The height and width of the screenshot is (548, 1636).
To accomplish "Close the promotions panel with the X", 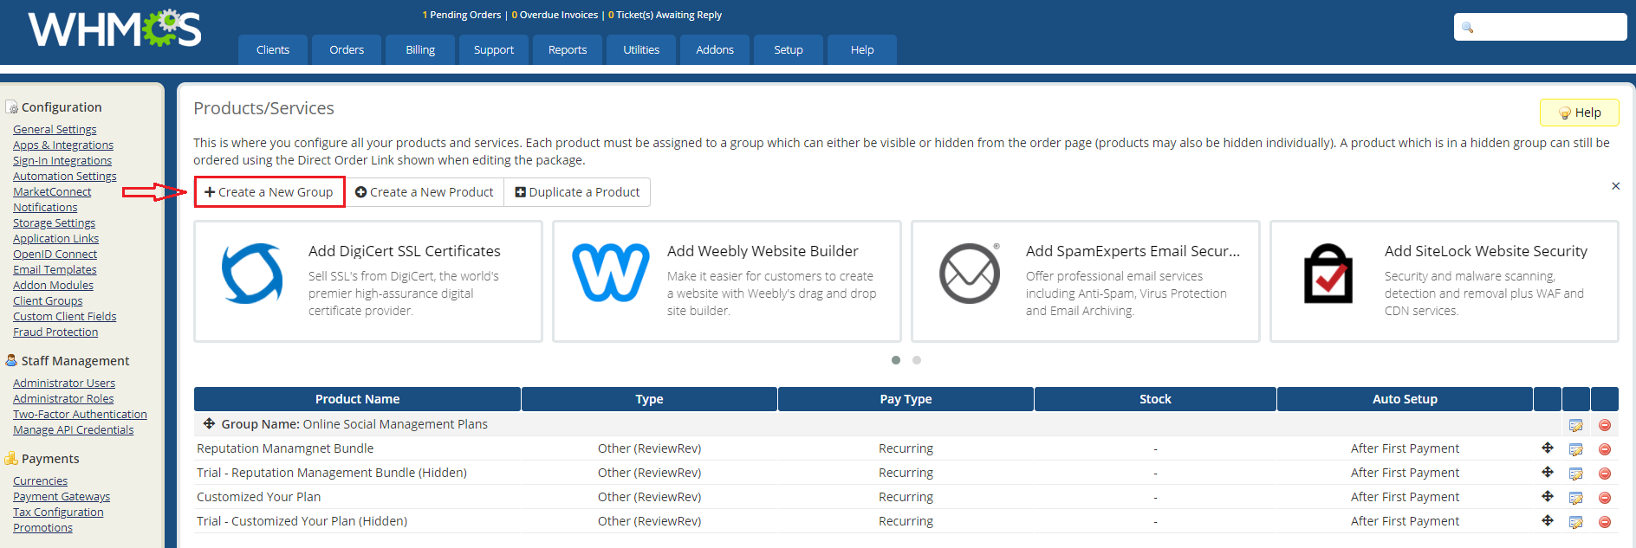I will 1615,186.
